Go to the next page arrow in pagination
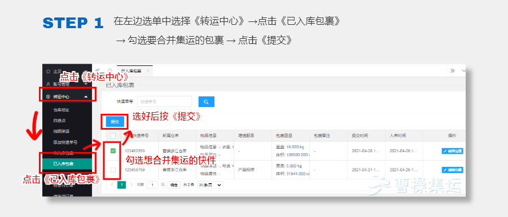 131,184
